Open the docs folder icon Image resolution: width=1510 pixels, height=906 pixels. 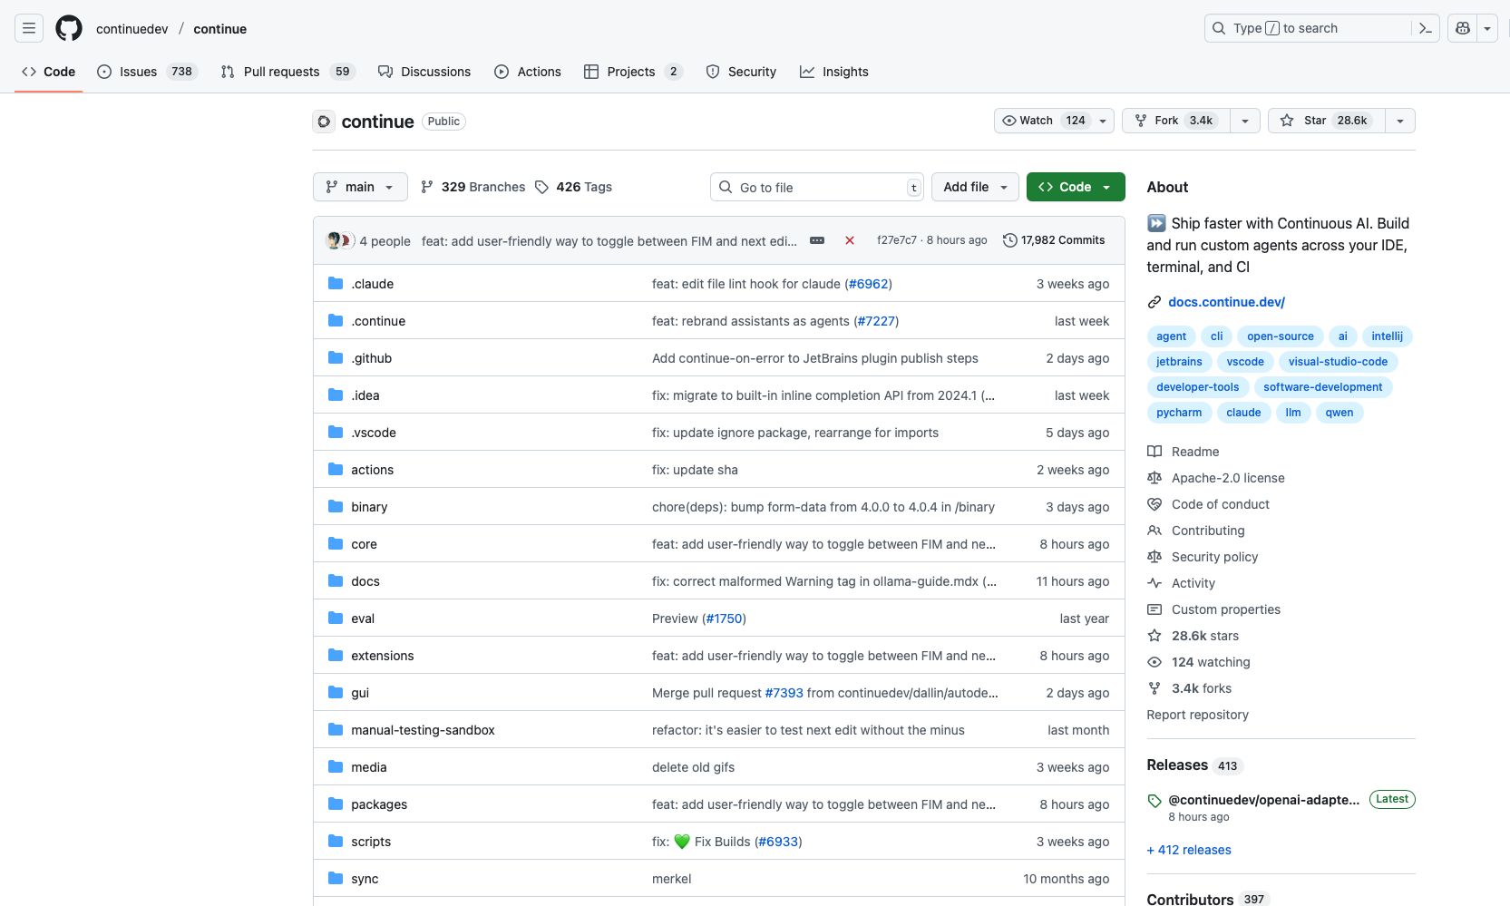[336, 580]
